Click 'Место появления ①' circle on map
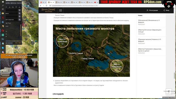Viewport: 176px width, 99px height. (62, 41)
